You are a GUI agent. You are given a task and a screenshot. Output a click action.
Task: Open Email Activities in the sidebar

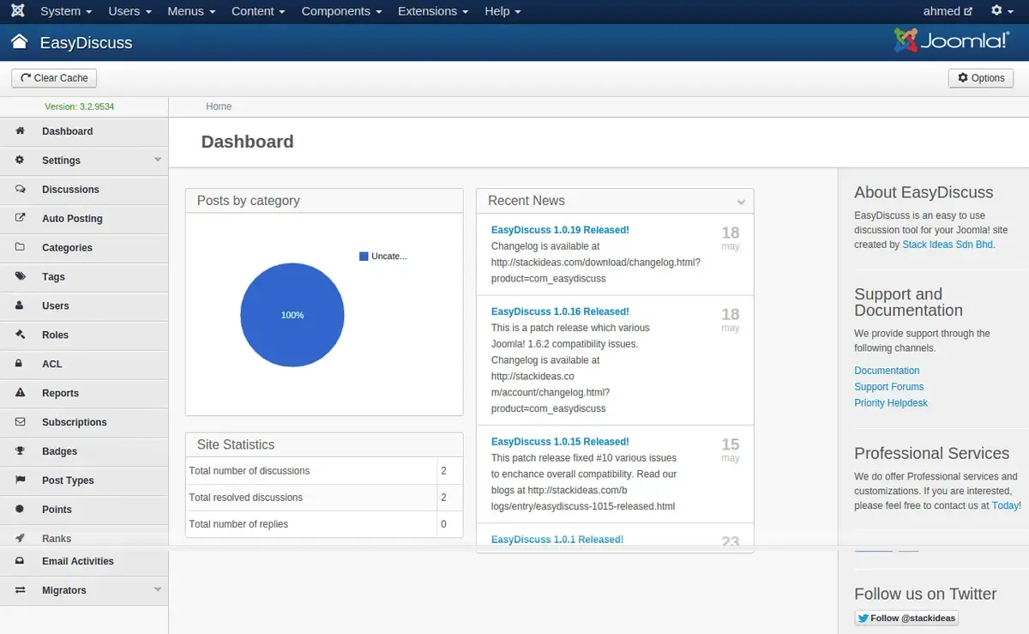click(84, 561)
